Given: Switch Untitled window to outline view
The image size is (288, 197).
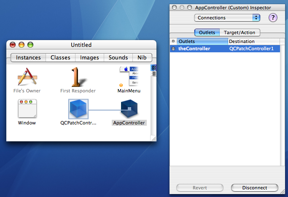Looking at the screenshot, I should 153,74.
